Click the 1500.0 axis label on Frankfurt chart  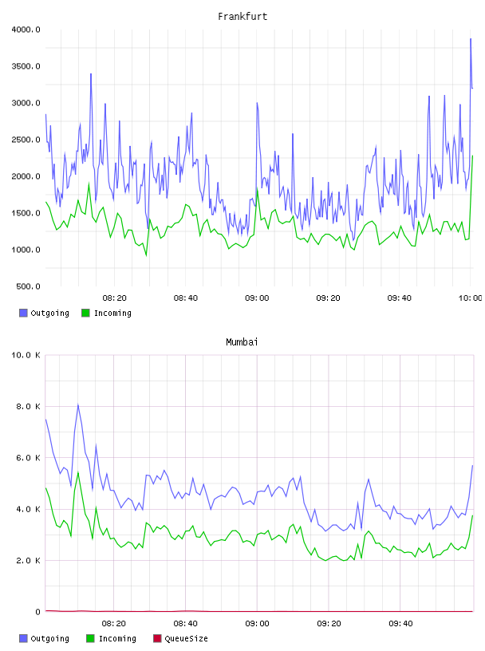pyautogui.click(x=26, y=213)
